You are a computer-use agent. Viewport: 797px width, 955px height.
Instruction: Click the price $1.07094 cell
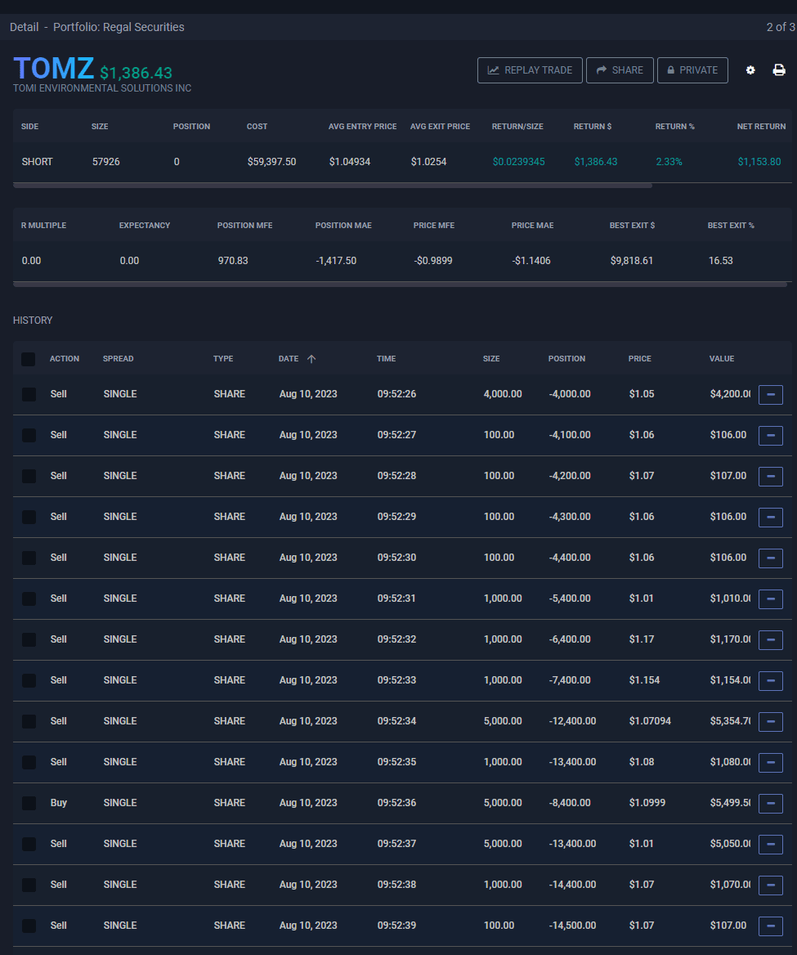pos(650,721)
